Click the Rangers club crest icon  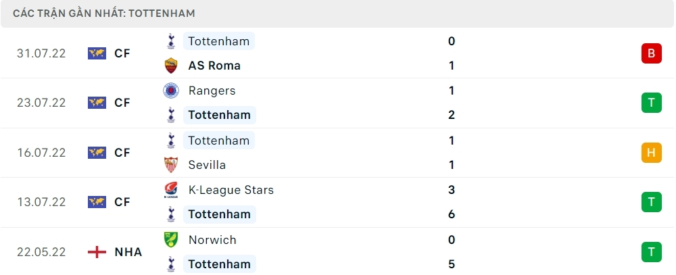[x=170, y=91]
